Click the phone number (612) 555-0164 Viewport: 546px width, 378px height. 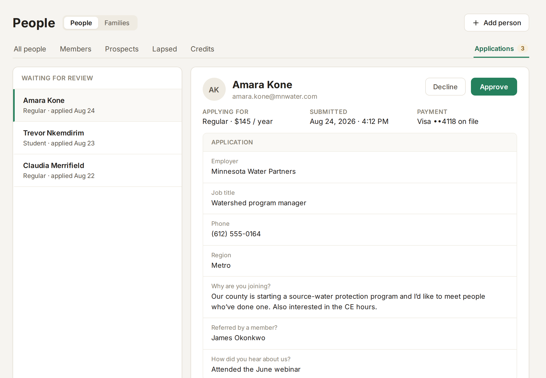click(x=236, y=234)
